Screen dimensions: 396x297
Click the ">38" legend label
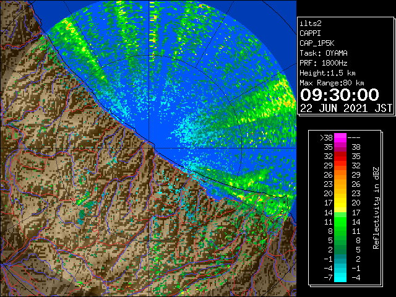click(326, 137)
